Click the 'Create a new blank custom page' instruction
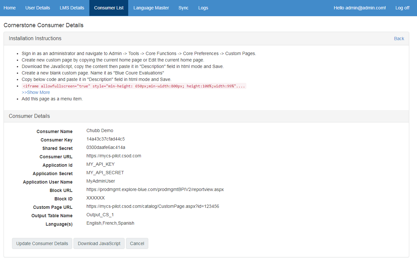Screen dimensions: 417x270 [93, 73]
